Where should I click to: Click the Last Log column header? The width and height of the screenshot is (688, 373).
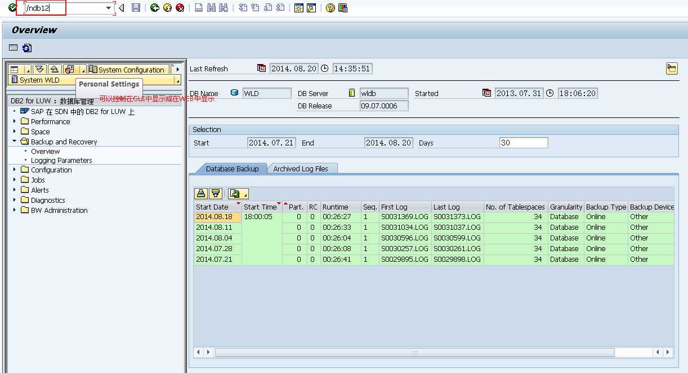458,207
